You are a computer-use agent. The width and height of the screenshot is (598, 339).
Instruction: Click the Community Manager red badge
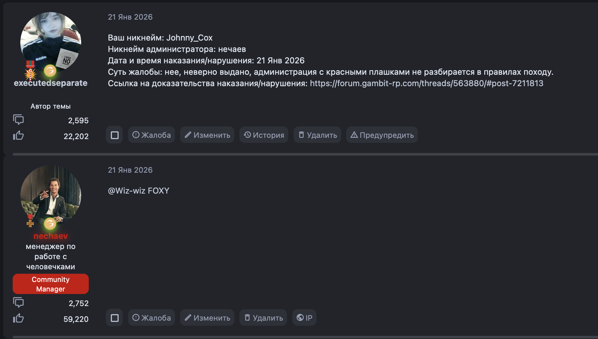click(51, 284)
